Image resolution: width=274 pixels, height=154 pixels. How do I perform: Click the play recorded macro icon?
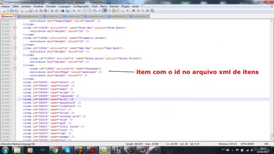(143, 11)
